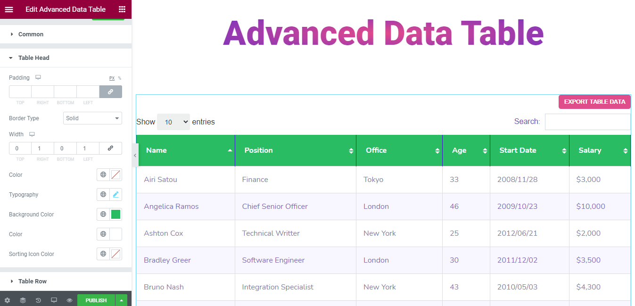The image size is (635, 306).
Task: Click the $10,000 salary cell
Action: (x=600, y=207)
